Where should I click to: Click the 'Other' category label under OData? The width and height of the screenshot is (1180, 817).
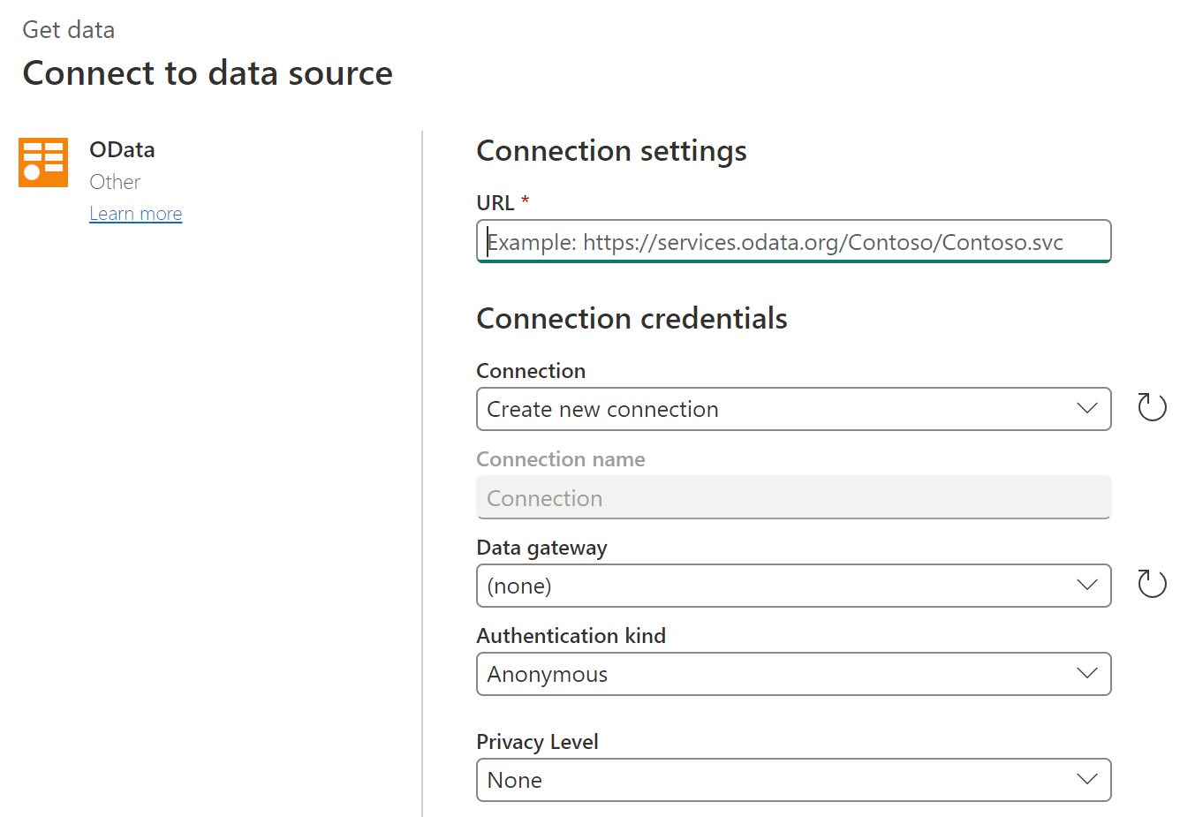(x=115, y=182)
